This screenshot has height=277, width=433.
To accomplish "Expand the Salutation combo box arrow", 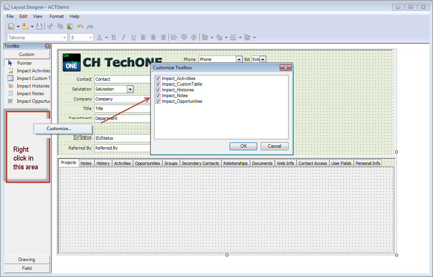I will pos(130,89).
